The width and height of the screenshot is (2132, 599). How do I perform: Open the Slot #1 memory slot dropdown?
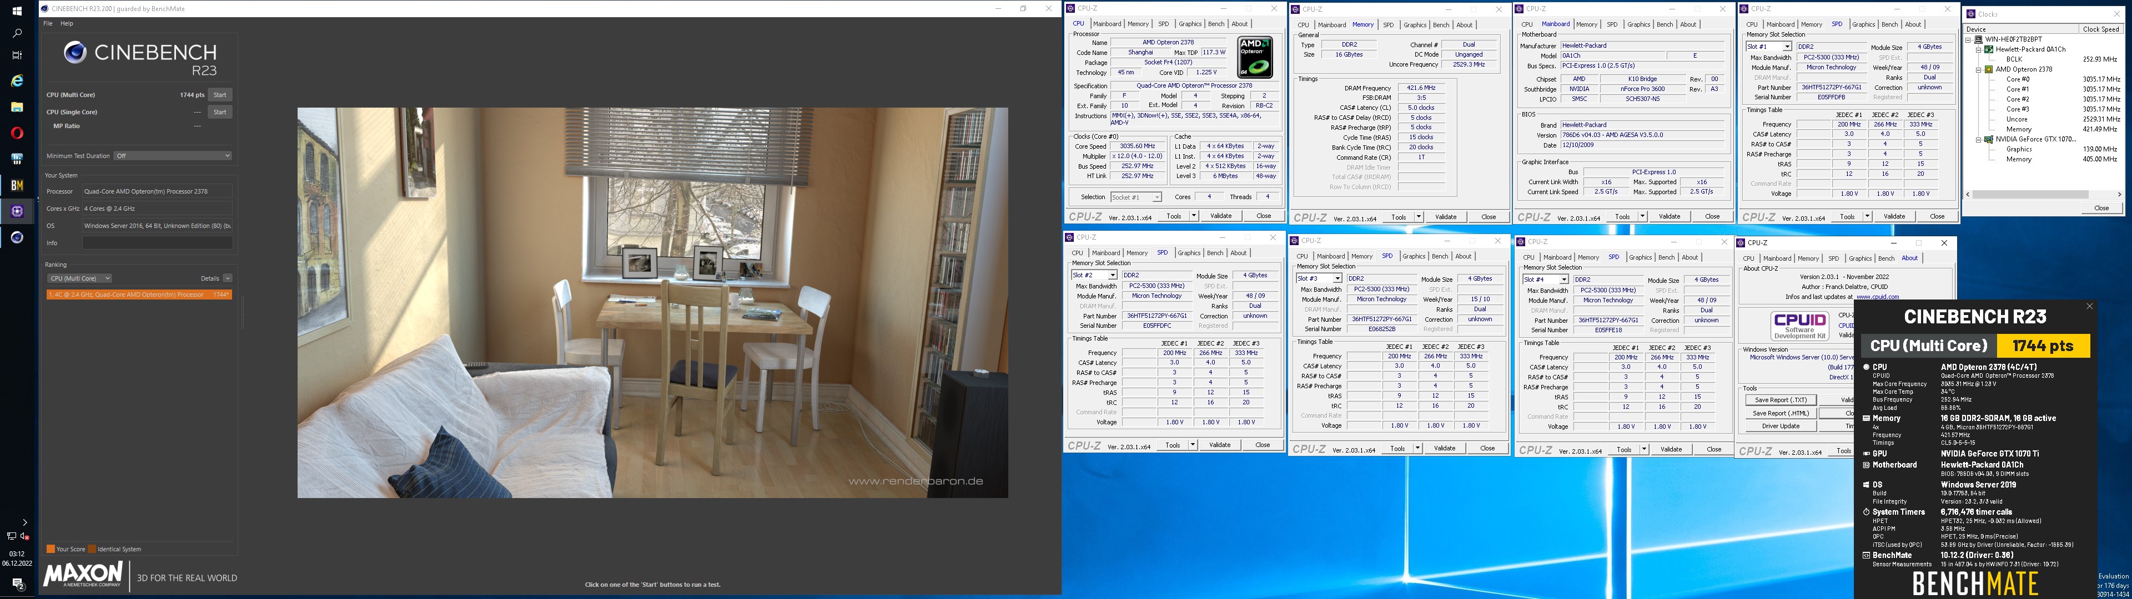tap(1769, 47)
